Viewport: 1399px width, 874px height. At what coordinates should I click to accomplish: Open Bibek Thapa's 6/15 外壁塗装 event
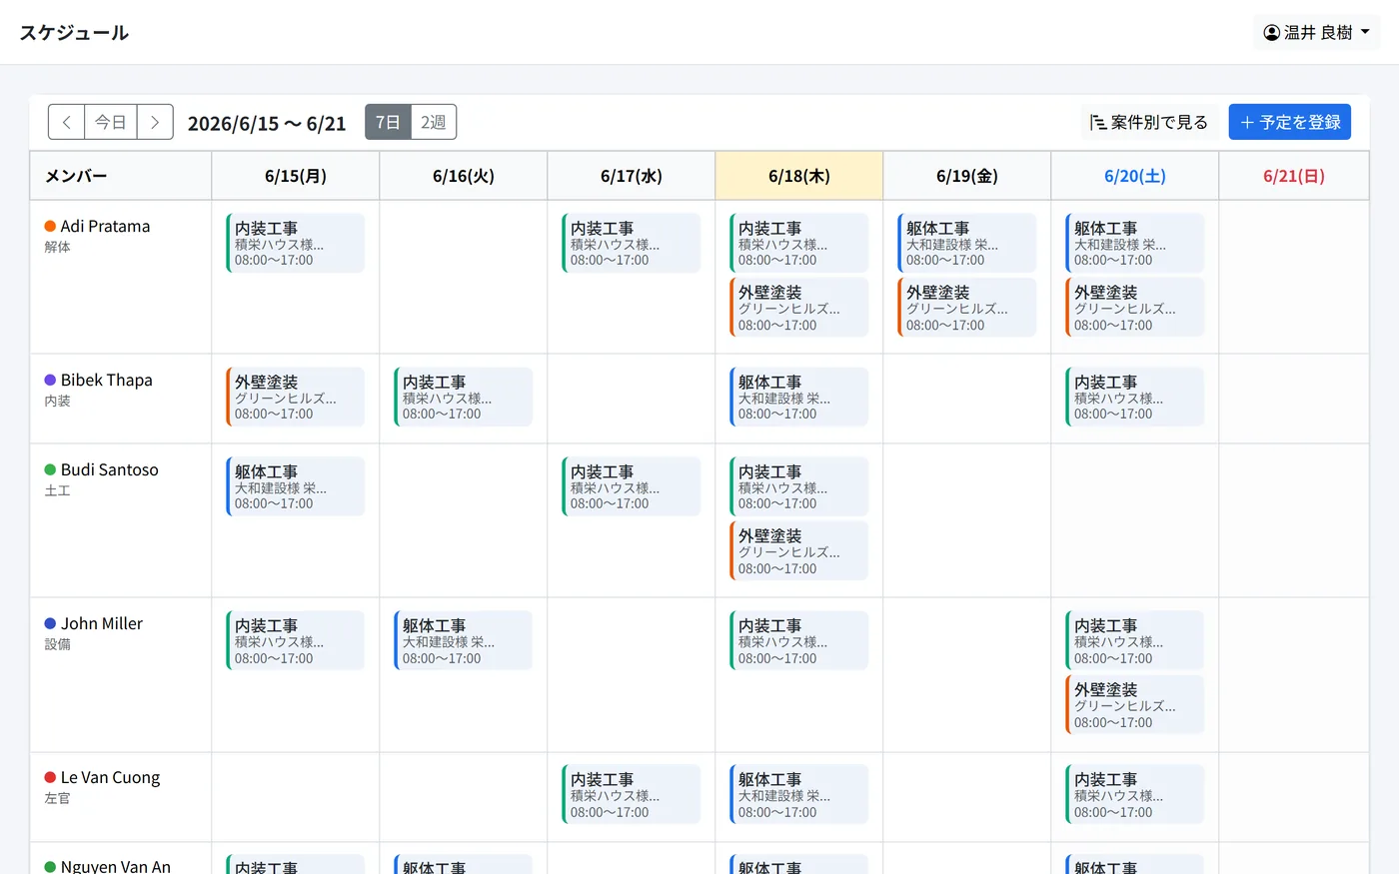pyautogui.click(x=296, y=397)
